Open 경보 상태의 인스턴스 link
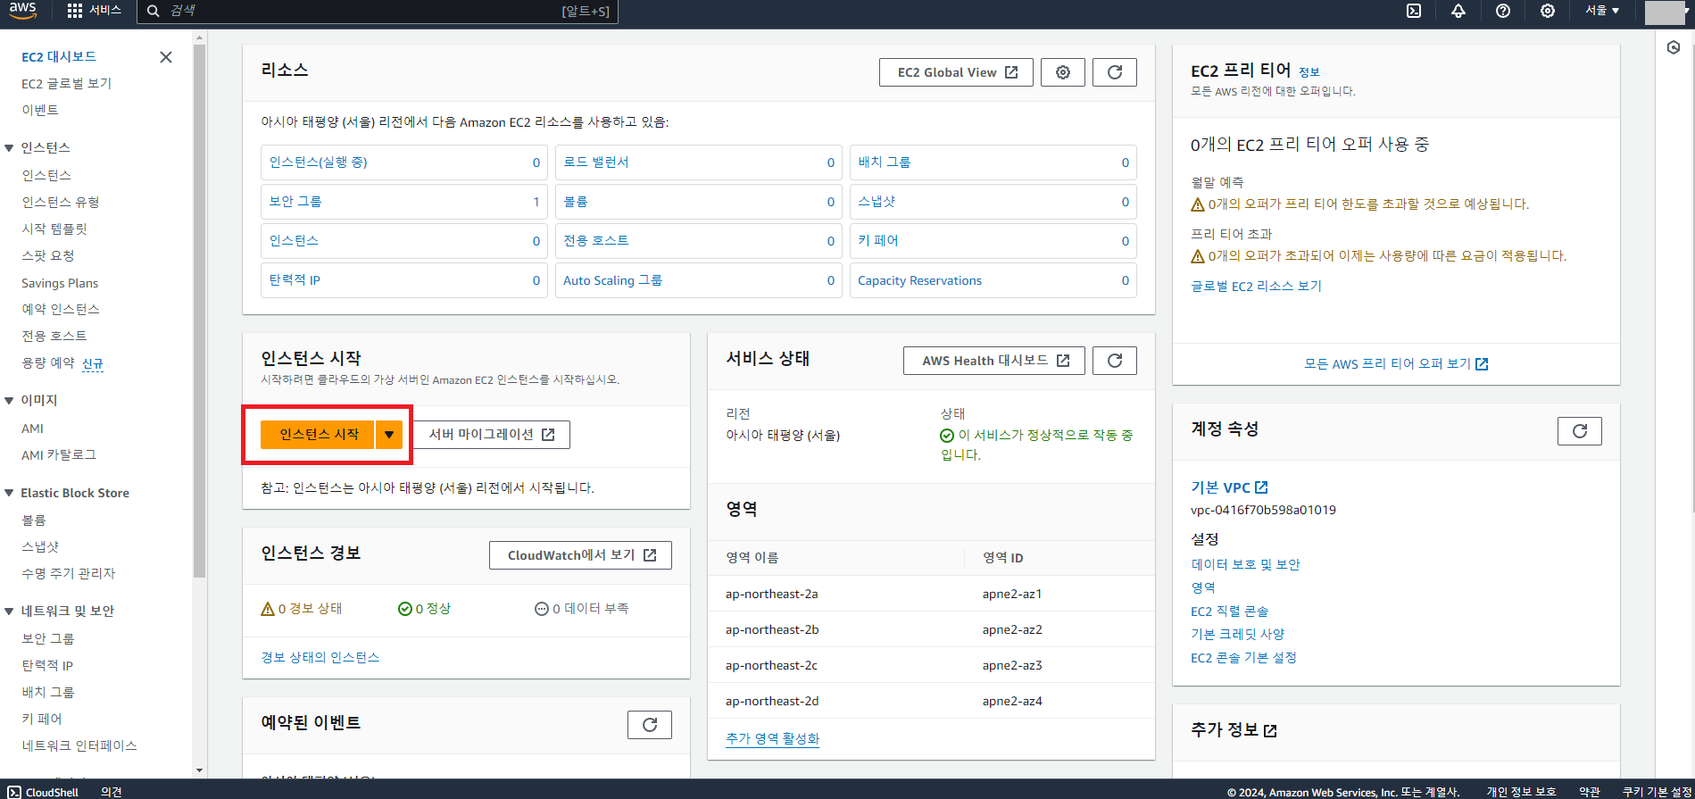Screen dimensions: 1695x799 point(320,657)
